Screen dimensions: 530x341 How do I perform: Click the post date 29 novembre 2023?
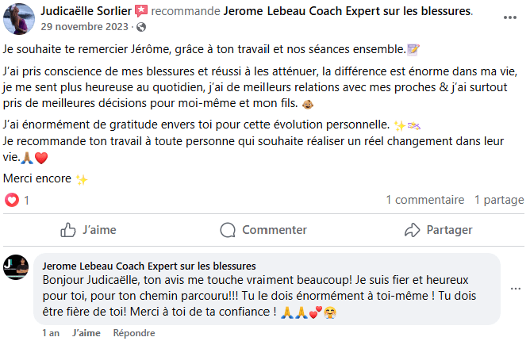(86, 27)
